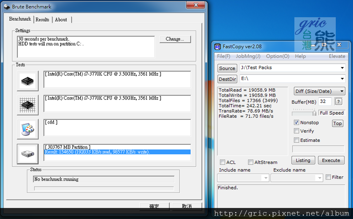Click the '30 seconds per benchmark.' settings text
The image size is (353, 219).
(44, 39)
